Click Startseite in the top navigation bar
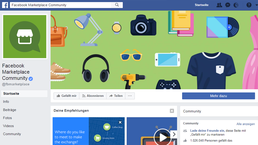This screenshot has width=258, height=145. click(x=202, y=5)
